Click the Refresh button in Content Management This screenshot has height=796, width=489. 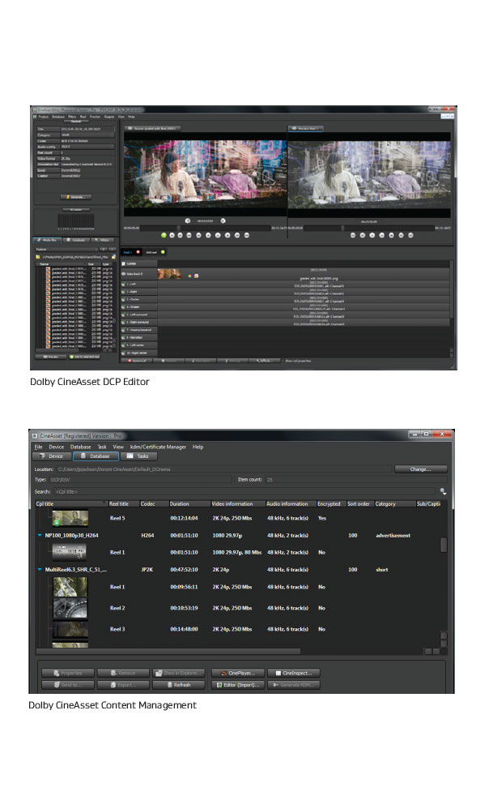pyautogui.click(x=179, y=685)
